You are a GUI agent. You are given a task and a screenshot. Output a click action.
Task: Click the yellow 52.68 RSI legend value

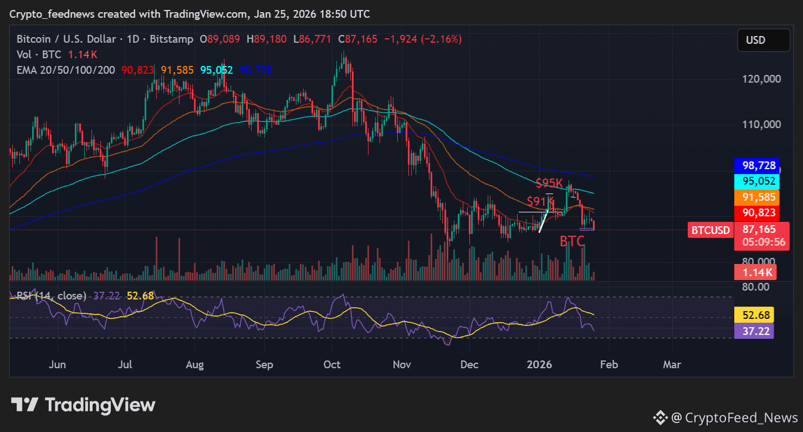140,296
